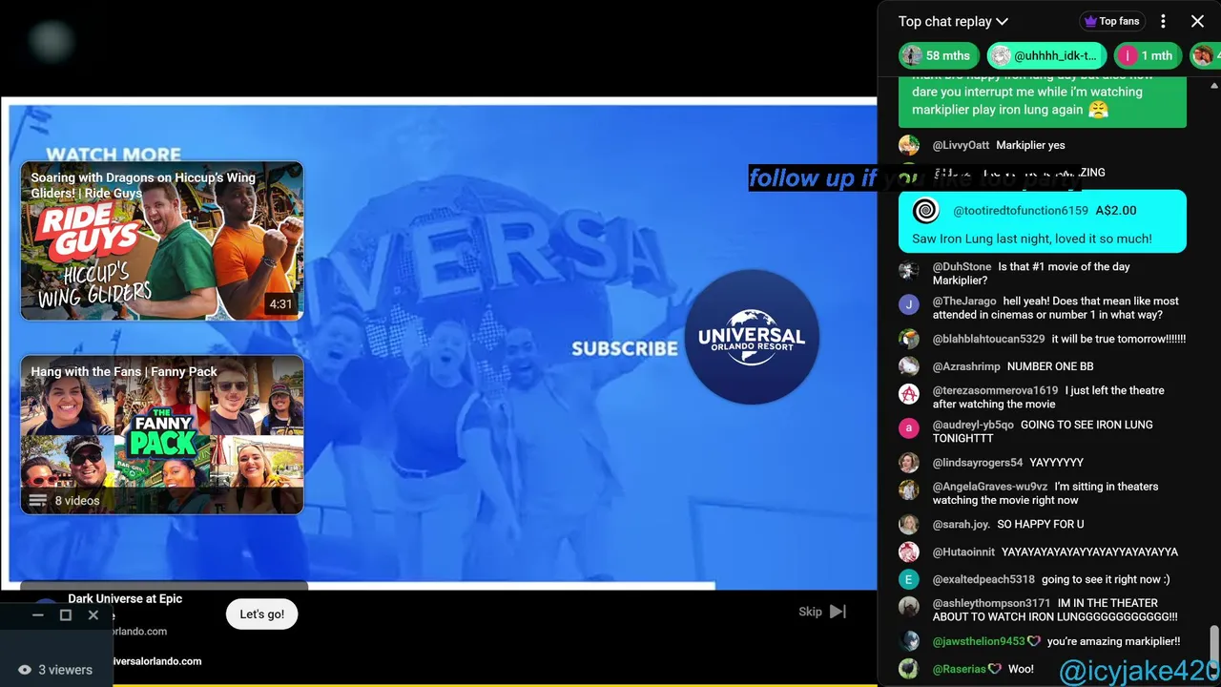Click @jawsthelion9453 member username

(978, 641)
